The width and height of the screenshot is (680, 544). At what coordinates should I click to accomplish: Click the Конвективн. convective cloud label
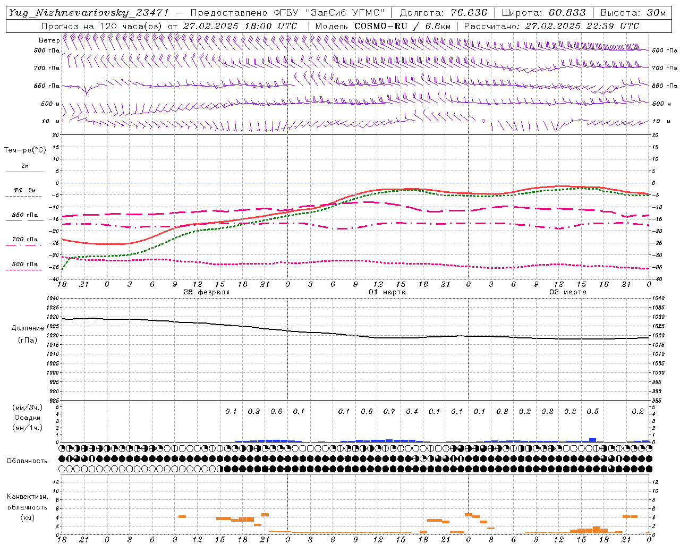click(x=27, y=497)
